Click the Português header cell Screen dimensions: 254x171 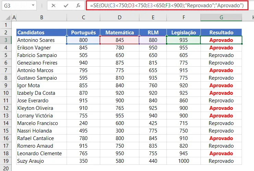click(83, 32)
